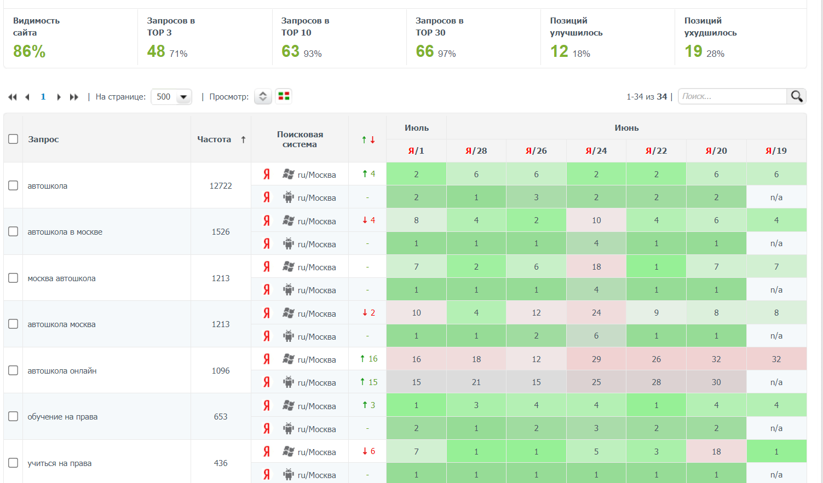The height and width of the screenshot is (483, 823).
Task: Check the москва автошкола checkbox
Action: (x=13, y=278)
